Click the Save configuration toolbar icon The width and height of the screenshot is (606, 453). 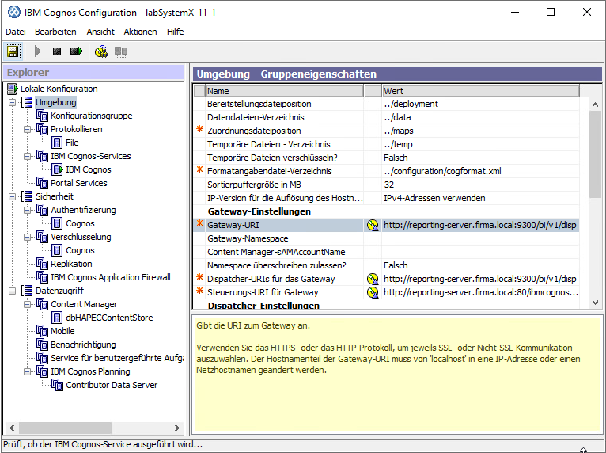click(x=13, y=51)
